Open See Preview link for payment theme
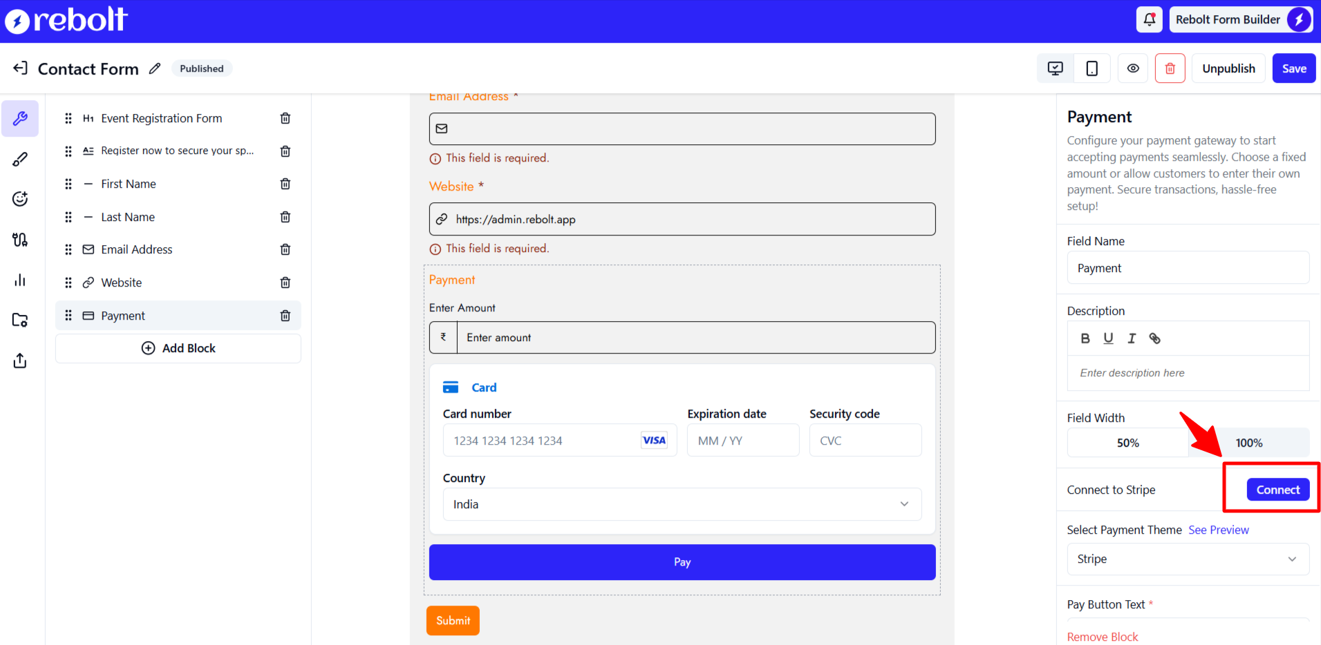The width and height of the screenshot is (1321, 645). point(1219,530)
